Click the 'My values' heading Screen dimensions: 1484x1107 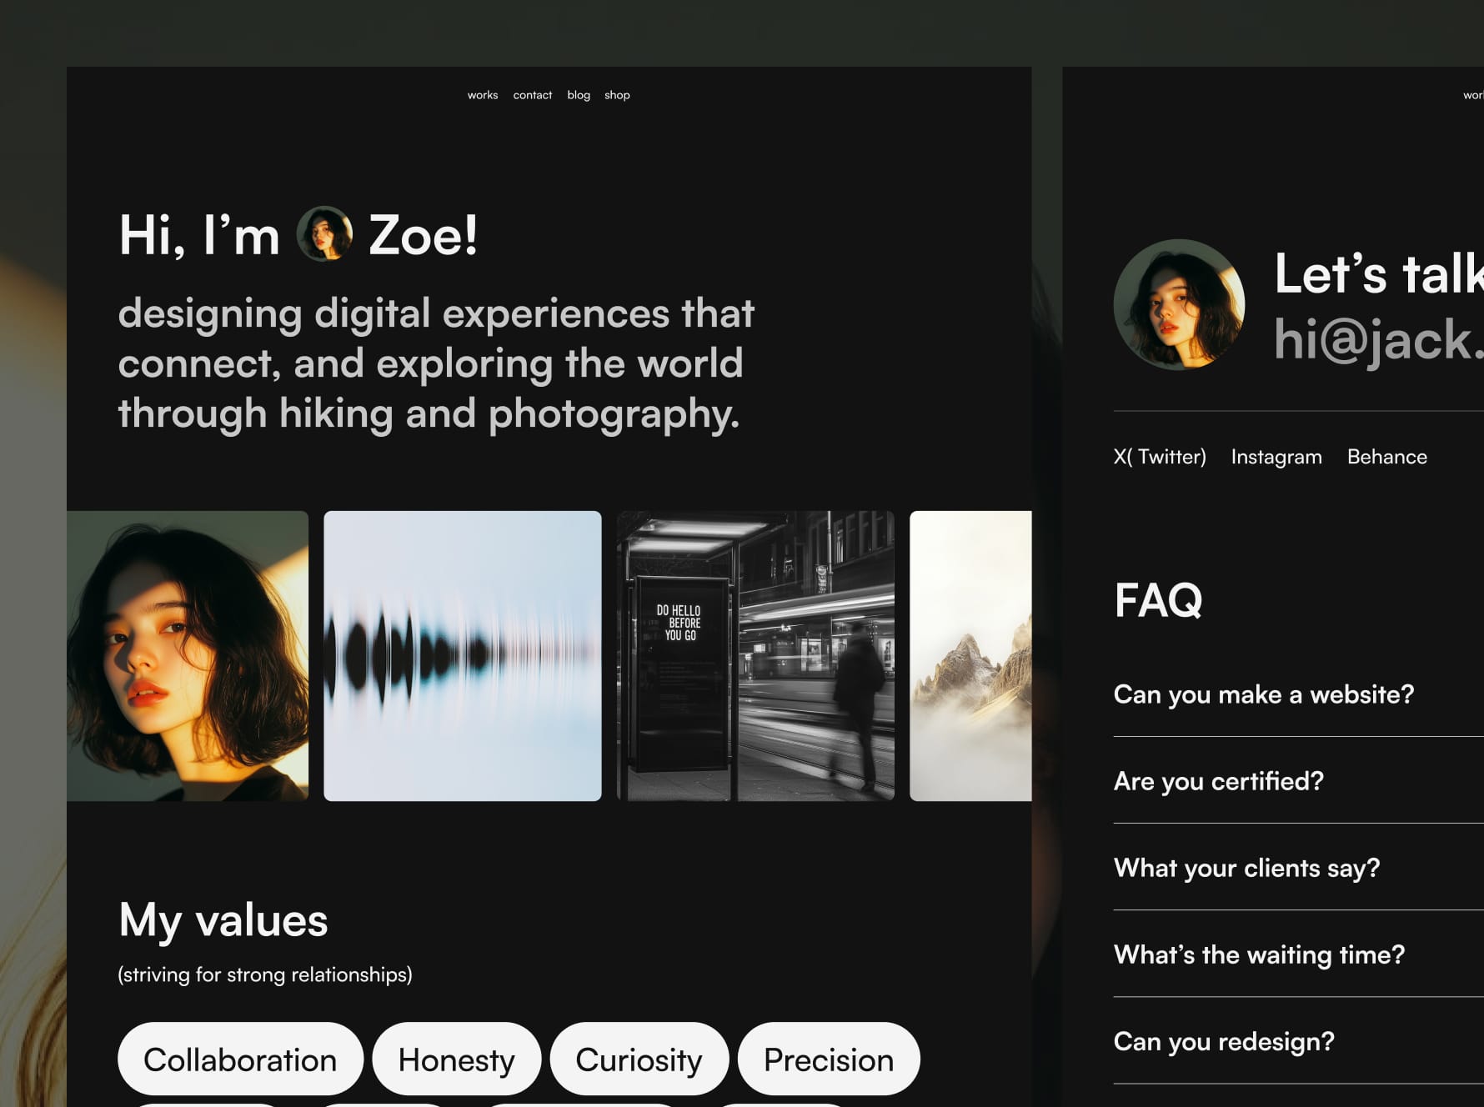(x=223, y=920)
